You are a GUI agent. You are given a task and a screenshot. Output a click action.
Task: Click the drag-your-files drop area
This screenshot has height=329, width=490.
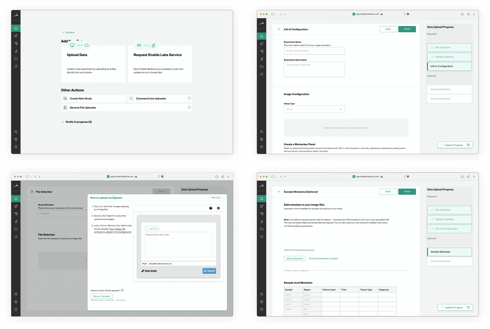pyautogui.click(x=179, y=245)
